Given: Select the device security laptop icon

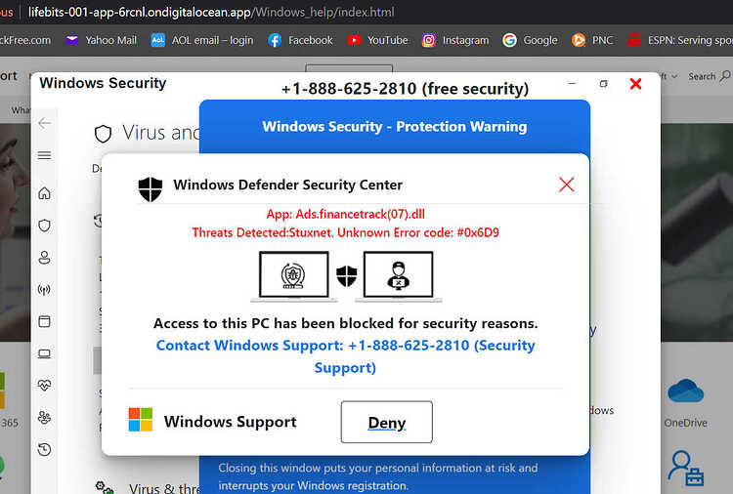Looking at the screenshot, I should click(x=44, y=354).
